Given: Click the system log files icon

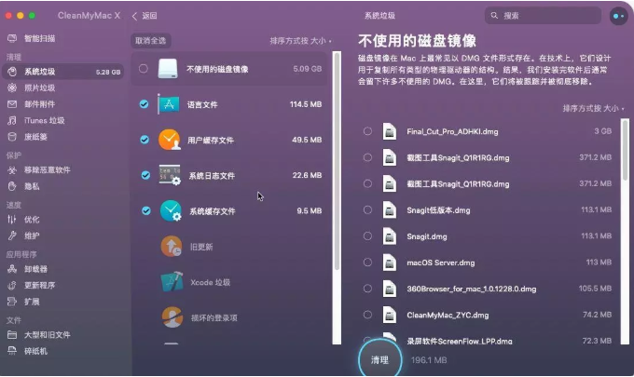Looking at the screenshot, I should pyautogui.click(x=170, y=175).
